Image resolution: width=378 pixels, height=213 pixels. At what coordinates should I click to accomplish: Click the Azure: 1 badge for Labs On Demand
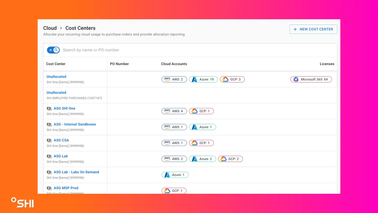tap(175, 175)
